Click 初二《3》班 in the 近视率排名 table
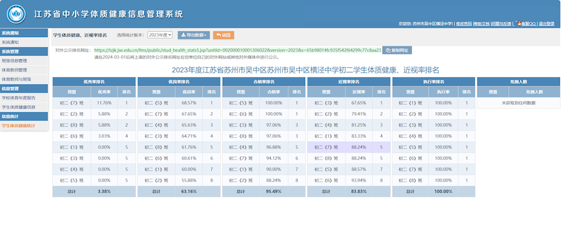Viewport: 561px width, 228px height. pyautogui.click(x=327, y=103)
